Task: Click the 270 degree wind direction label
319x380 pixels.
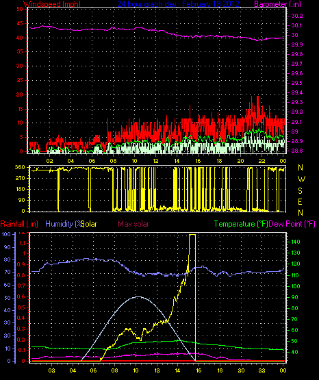Action: (x=20, y=178)
